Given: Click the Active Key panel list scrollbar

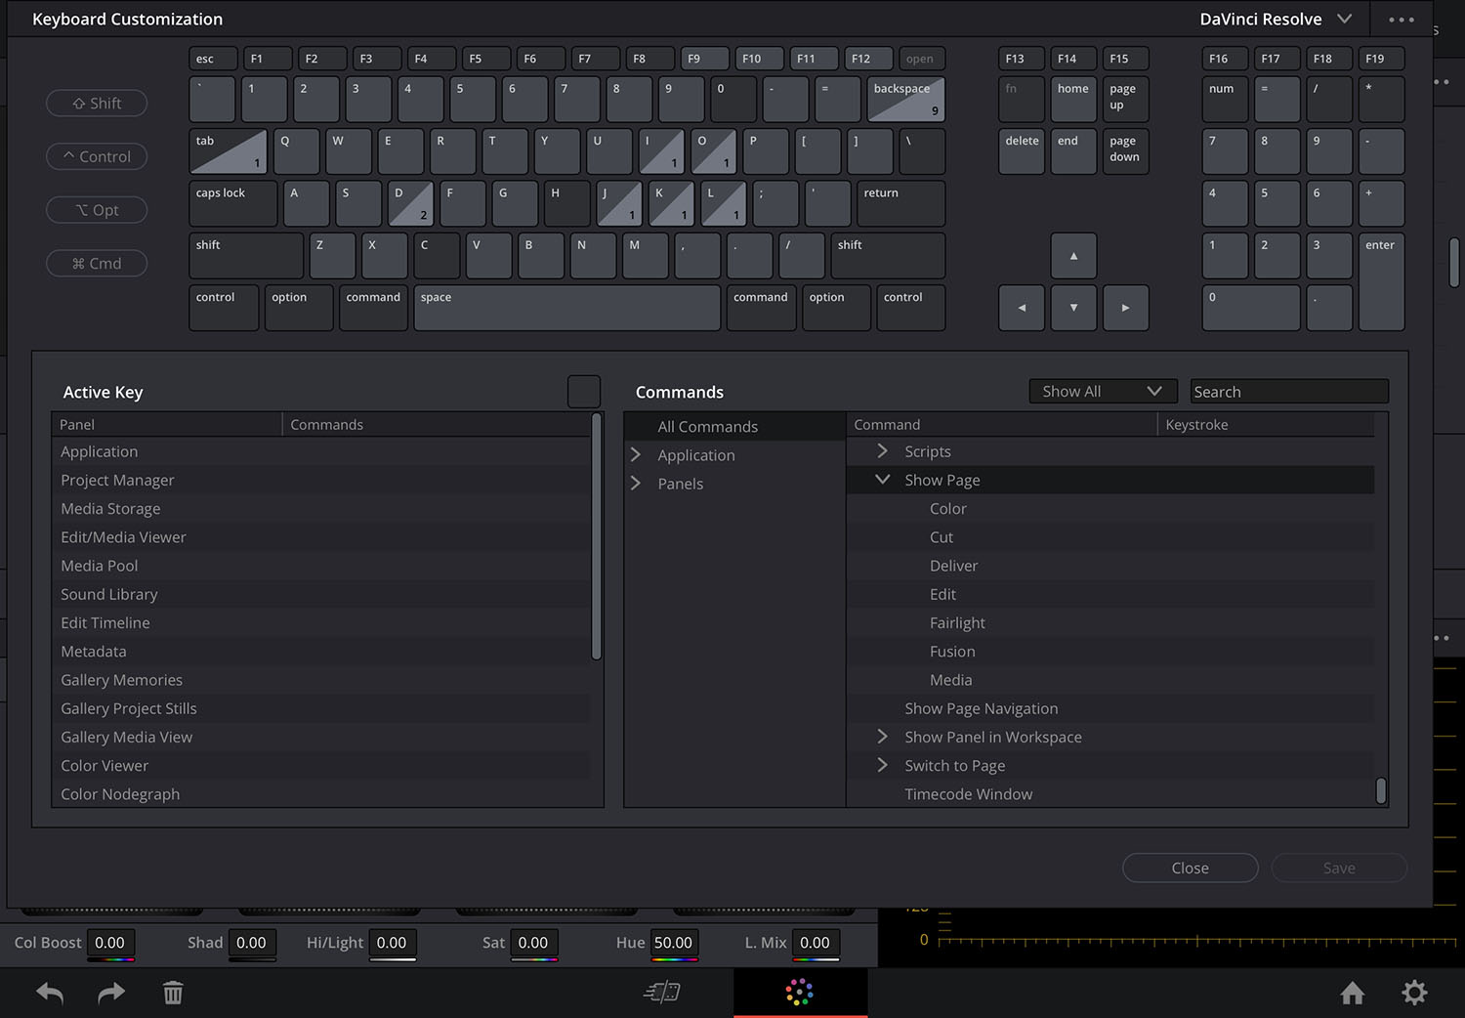Looking at the screenshot, I should pyautogui.click(x=596, y=537).
